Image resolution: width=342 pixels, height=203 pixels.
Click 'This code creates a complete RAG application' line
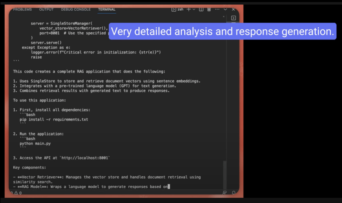(89, 71)
